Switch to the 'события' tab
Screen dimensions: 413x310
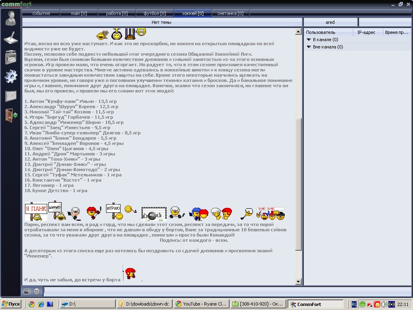[x=41, y=13]
